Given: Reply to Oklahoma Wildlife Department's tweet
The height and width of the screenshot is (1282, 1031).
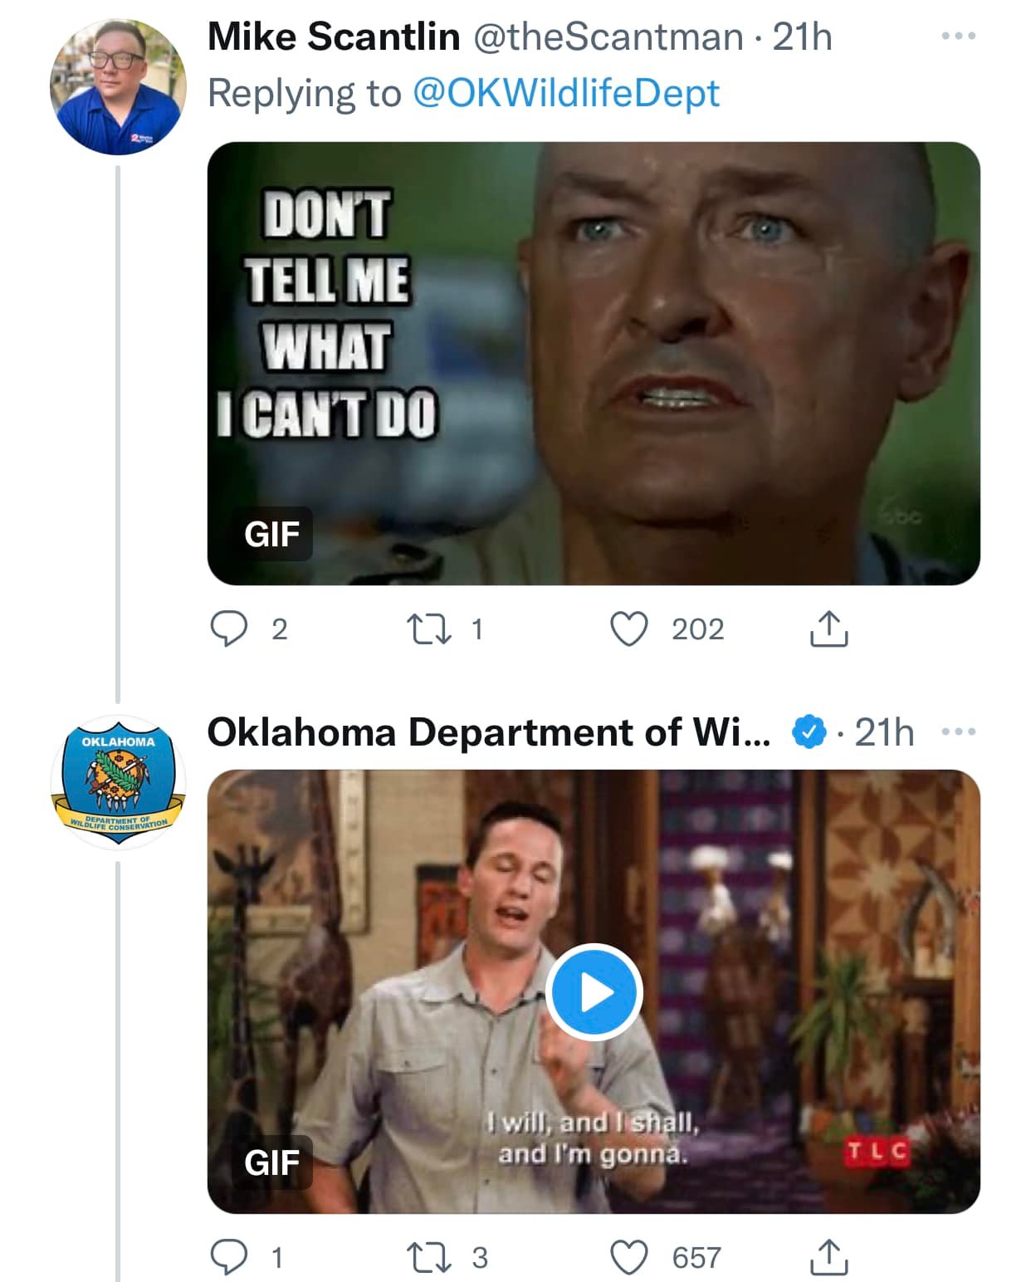Looking at the screenshot, I should coord(229,1257).
